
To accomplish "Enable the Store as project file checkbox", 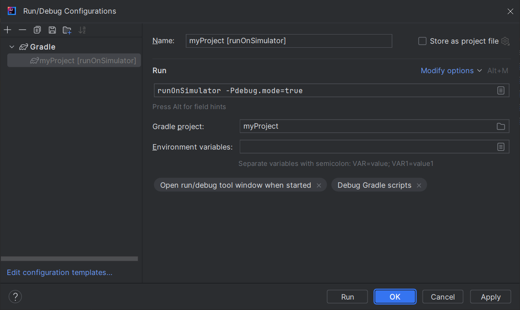I will 422,41.
